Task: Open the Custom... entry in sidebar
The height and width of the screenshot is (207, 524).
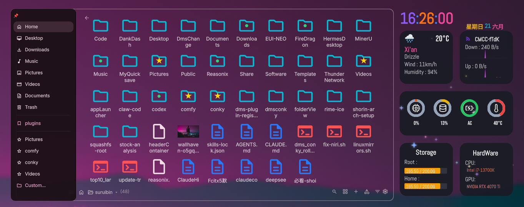Action: point(43,186)
